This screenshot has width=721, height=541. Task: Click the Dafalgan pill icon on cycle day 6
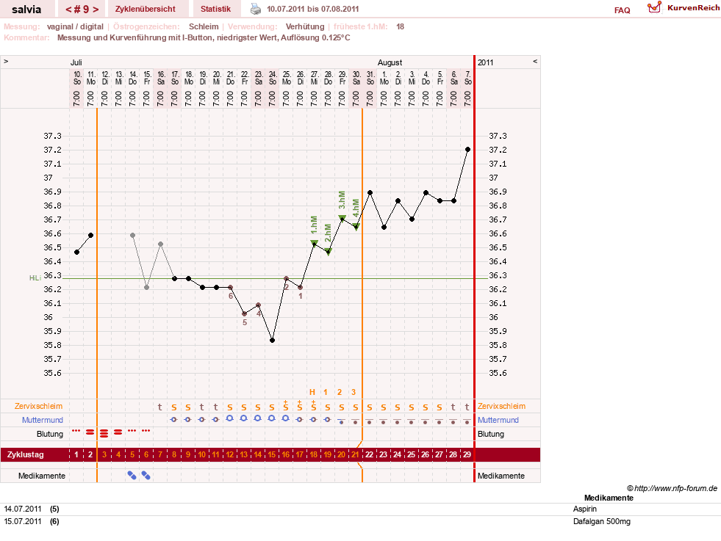point(146,476)
